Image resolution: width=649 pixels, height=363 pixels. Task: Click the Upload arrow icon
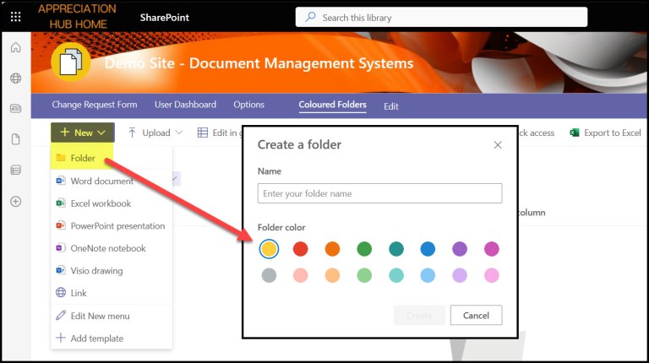pos(132,133)
